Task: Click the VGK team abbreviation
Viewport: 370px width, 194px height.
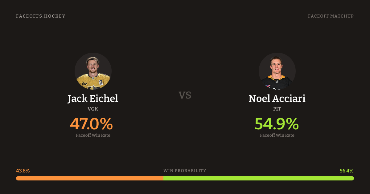Action: (x=93, y=109)
